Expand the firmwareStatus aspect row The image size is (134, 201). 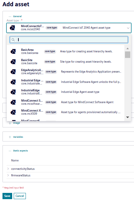click(x=8, y=175)
